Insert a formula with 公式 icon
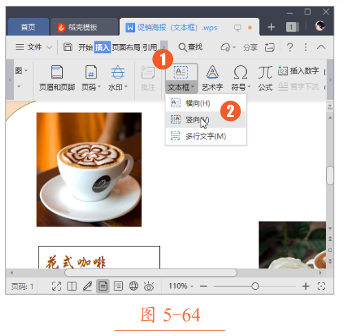Screen dimensions: 344x336 (265, 78)
